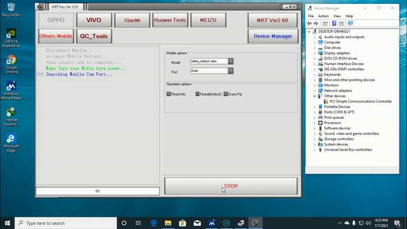Click scan for hardware changes monitor icon

tap(350, 24)
